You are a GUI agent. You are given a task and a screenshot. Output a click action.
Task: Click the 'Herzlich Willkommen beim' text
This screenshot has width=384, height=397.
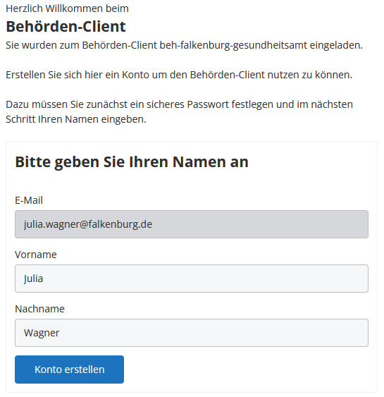tap(68, 8)
